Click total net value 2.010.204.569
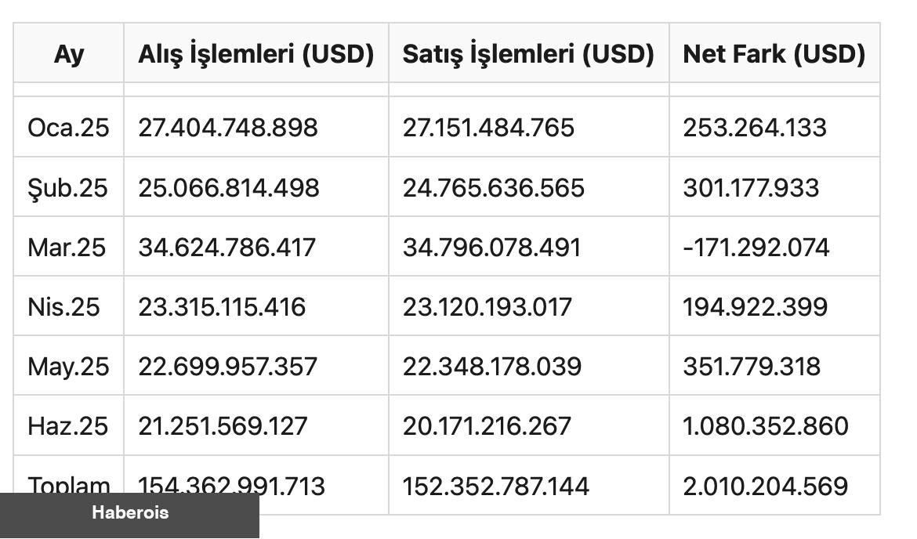The image size is (917, 539). pos(765,486)
